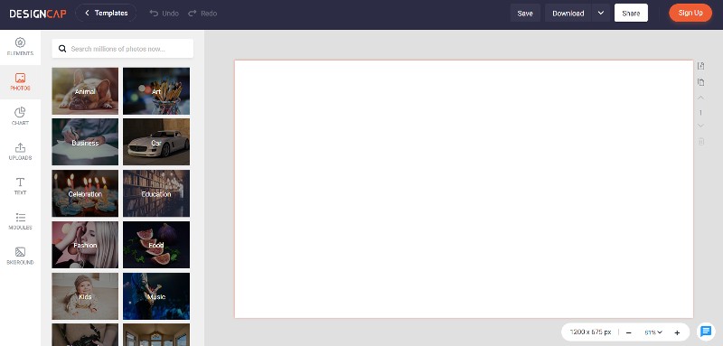Click the Share button
Image resolution: width=723 pixels, height=346 pixels.
(631, 13)
